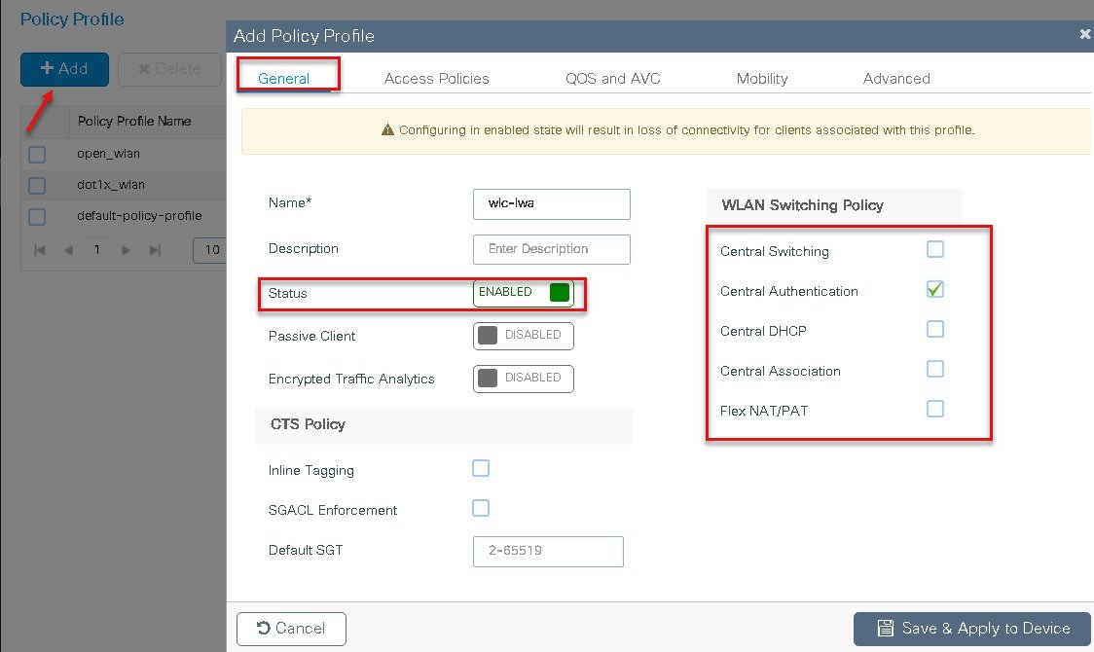Jump to last page arrow icon
The height and width of the screenshot is (652, 1094).
[x=155, y=250]
